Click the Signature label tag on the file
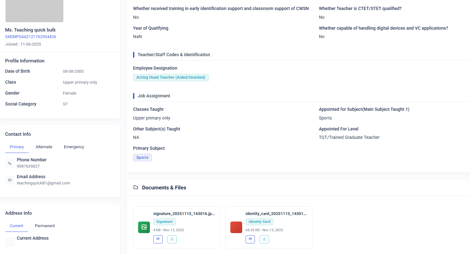470x254 pixels. [x=165, y=222]
